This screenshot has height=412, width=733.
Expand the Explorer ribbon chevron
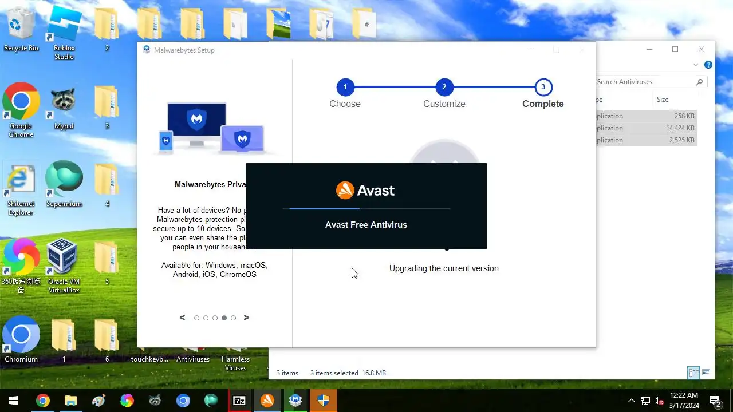[696, 65]
